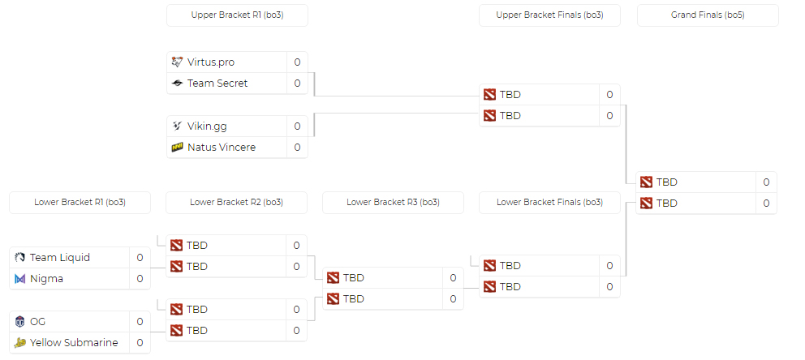Click the Natus Vincere logo icon
The image size is (805, 360).
(178, 148)
